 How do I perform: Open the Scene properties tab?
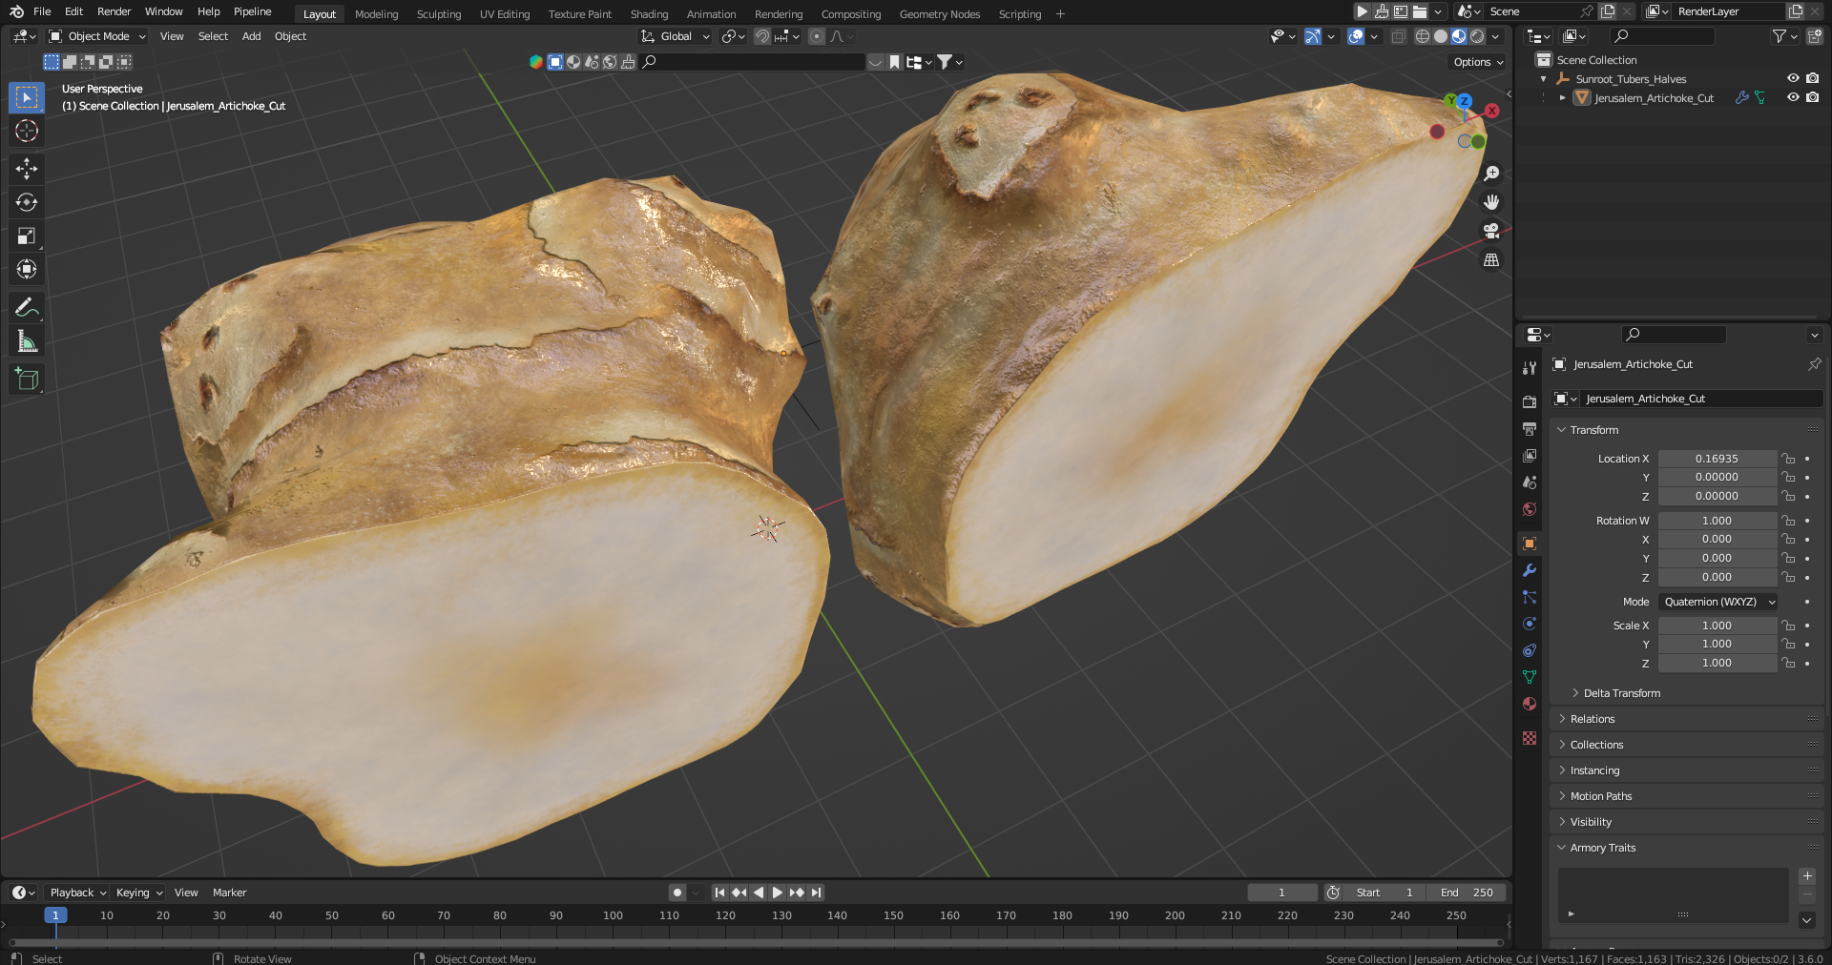1530,482
